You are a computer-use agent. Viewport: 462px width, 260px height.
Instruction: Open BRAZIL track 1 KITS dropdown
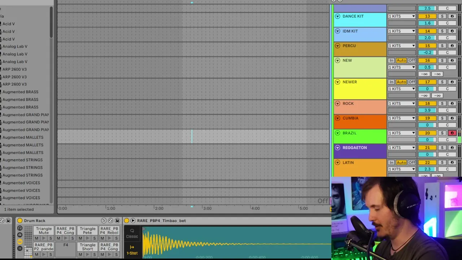pos(402,133)
